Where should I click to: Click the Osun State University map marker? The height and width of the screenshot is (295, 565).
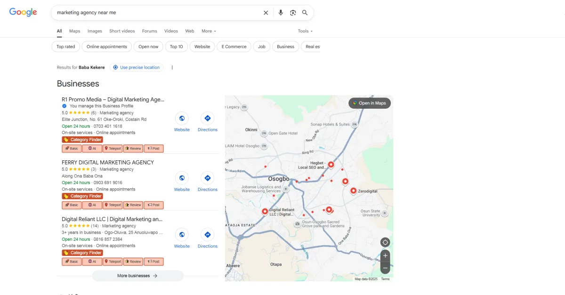pos(385,213)
